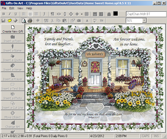This screenshot has height=139, width=167.
Task: Click the crosshair position icon
Action: [x=77, y=14]
